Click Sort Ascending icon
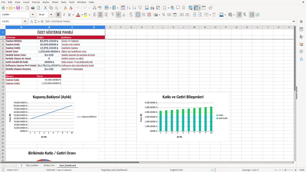The width and height of the screenshot is (306, 172). click(129, 8)
